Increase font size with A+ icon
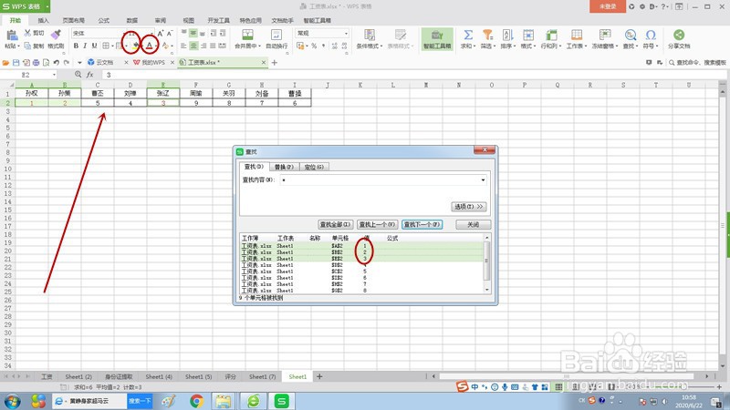Screen dimensions: 730x410 coord(161,34)
